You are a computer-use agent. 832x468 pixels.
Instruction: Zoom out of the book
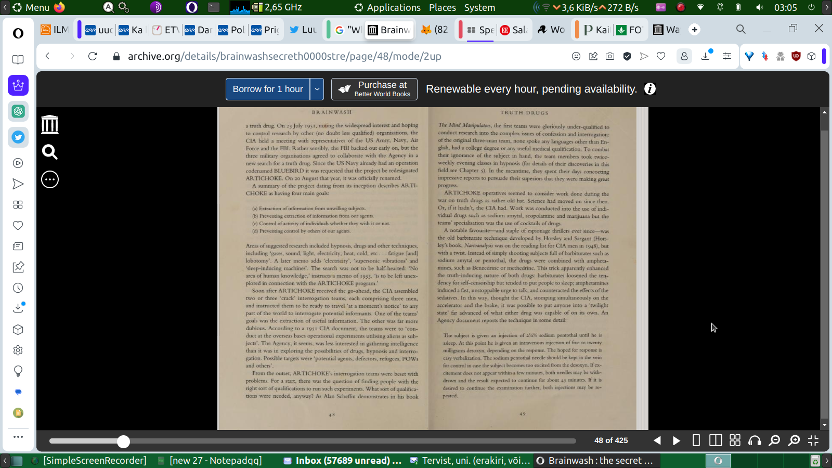point(774,441)
